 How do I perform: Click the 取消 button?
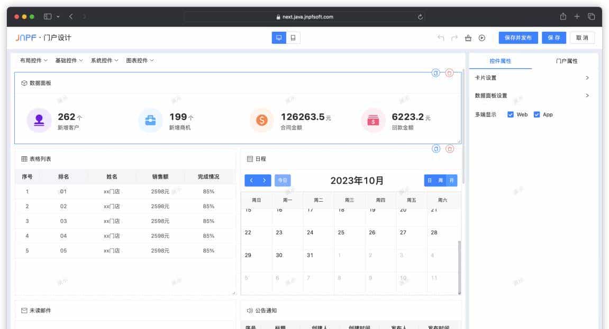pos(582,38)
